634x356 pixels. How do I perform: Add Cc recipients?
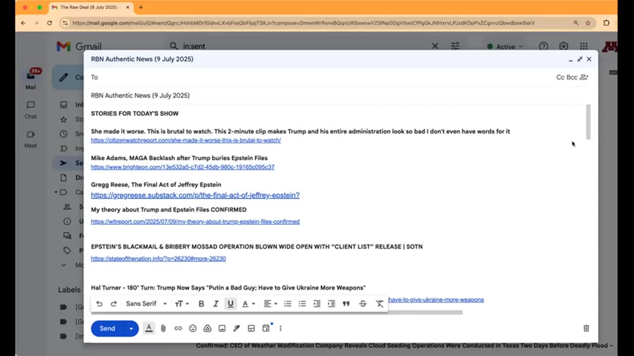(560, 77)
